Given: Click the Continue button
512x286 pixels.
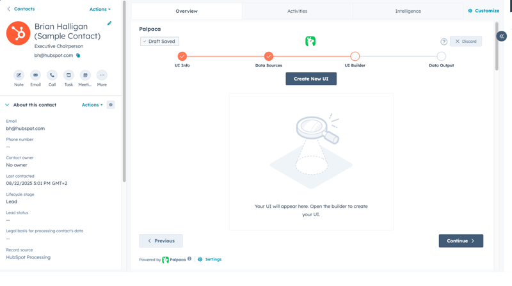Looking at the screenshot, I should click(461, 241).
